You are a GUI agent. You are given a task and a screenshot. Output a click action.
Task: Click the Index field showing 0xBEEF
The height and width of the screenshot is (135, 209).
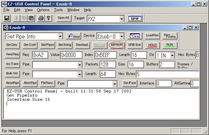pos(106,55)
